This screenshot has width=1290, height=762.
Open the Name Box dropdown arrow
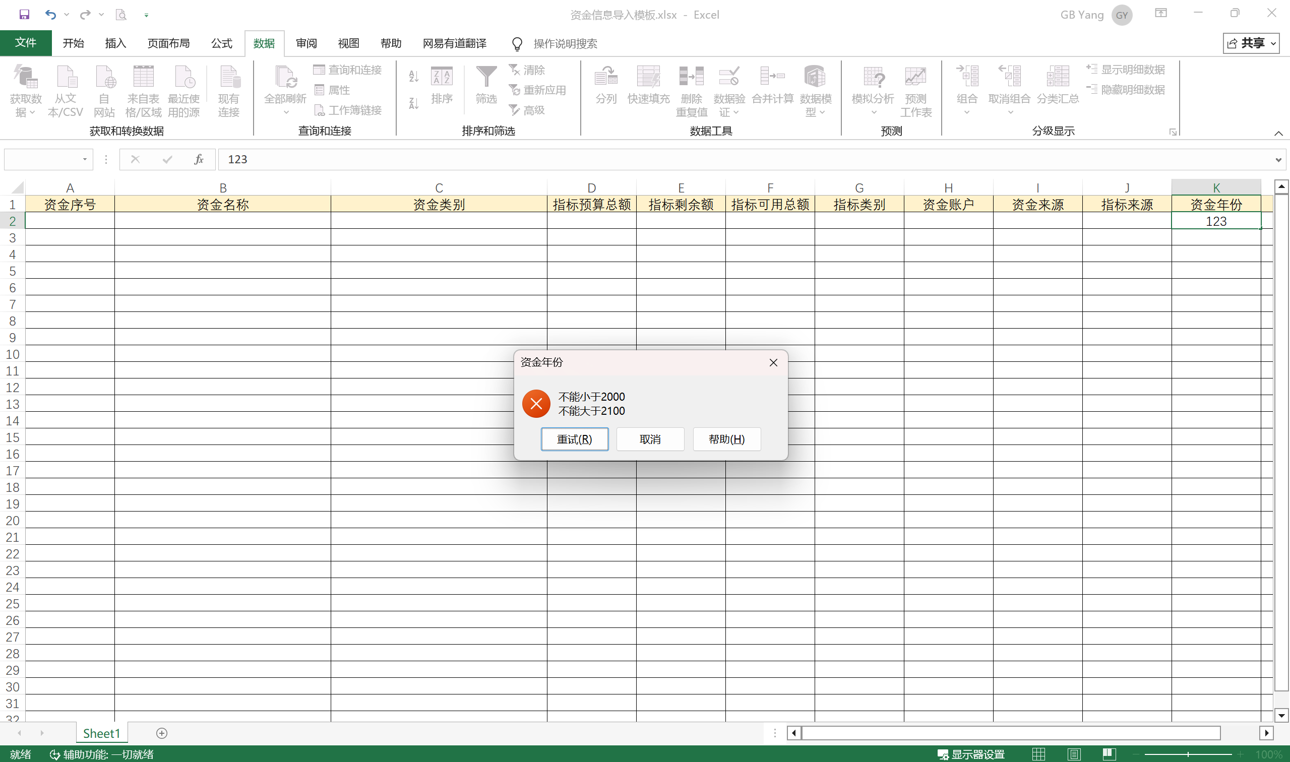[85, 159]
